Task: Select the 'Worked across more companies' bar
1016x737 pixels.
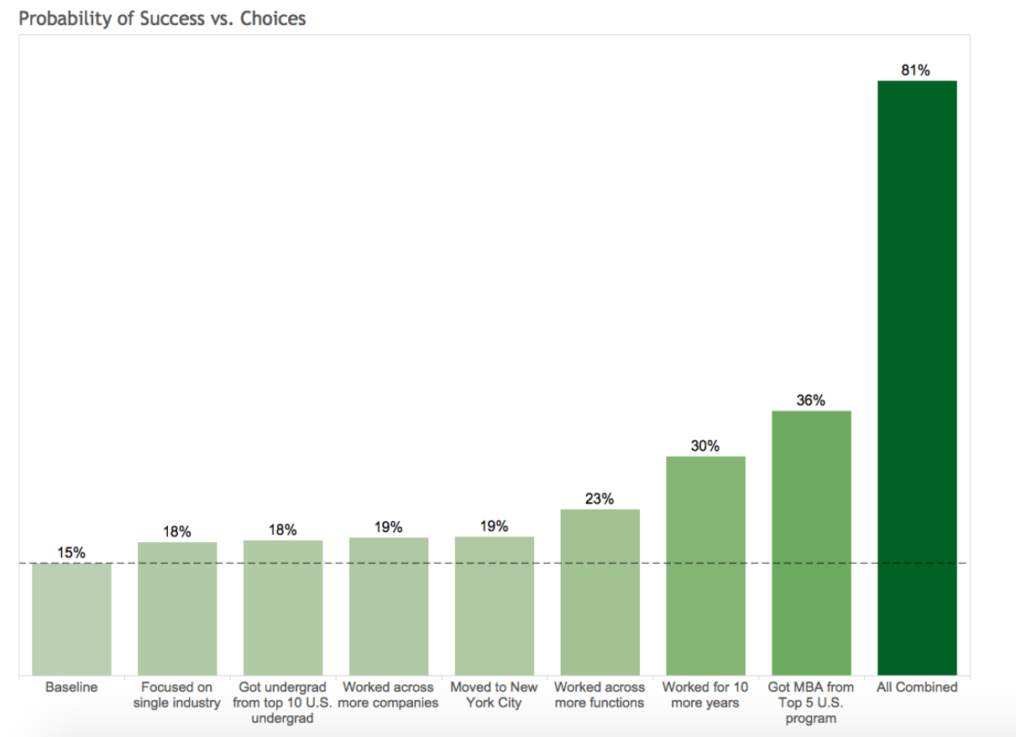Action: tap(389, 605)
